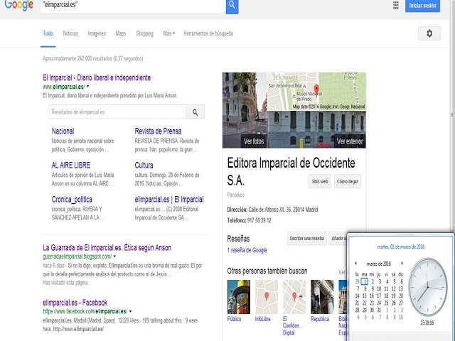Screen dimensions: 455x341
Task: Select the Todo tab
Action: coord(48,33)
